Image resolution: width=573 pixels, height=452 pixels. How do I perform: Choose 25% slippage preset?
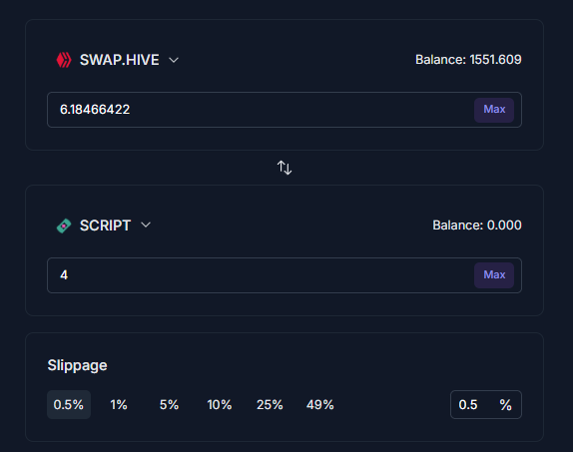pos(270,404)
